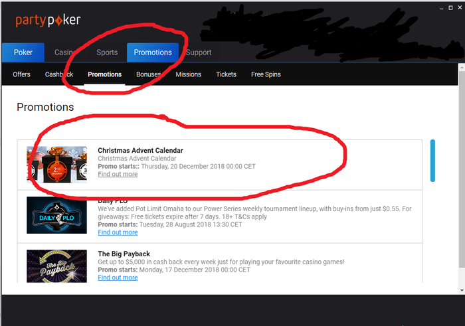Screen dimensions: 465x326
Task: Click the blue promotions list scrollbar thumb
Action: pos(432,161)
